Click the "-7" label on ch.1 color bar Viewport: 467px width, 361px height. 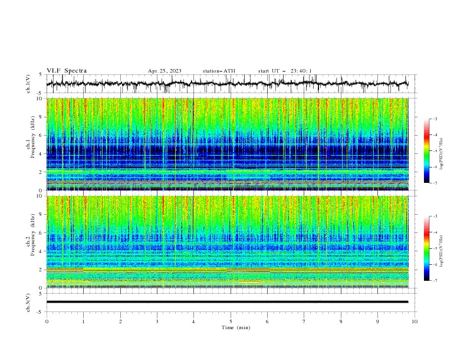pos(435,183)
